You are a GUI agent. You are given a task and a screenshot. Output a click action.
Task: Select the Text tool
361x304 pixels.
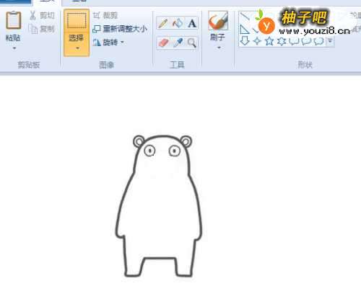[x=192, y=24]
